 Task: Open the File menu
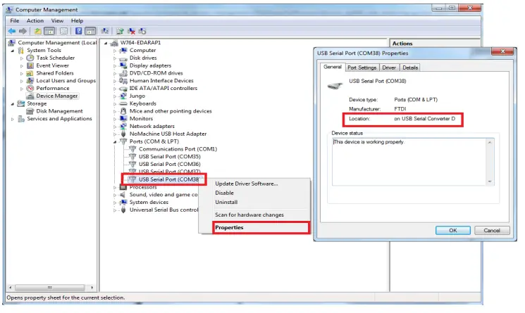coord(14,20)
